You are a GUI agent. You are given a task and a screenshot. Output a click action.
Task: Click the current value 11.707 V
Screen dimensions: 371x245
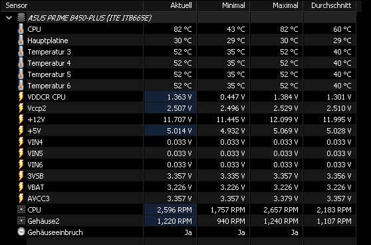point(178,120)
